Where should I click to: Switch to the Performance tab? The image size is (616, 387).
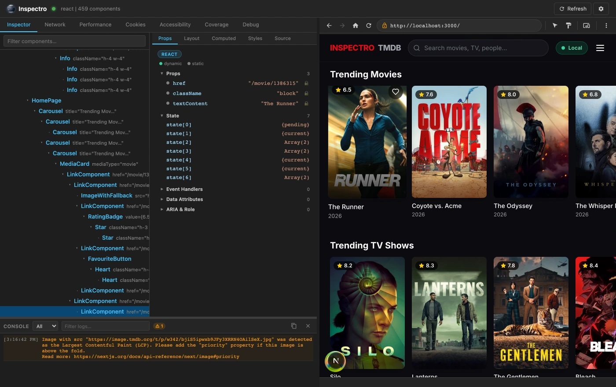tap(95, 25)
